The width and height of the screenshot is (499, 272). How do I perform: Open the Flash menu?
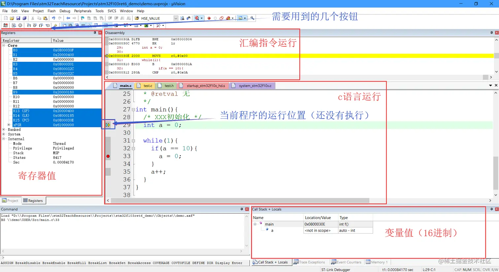pos(51,11)
